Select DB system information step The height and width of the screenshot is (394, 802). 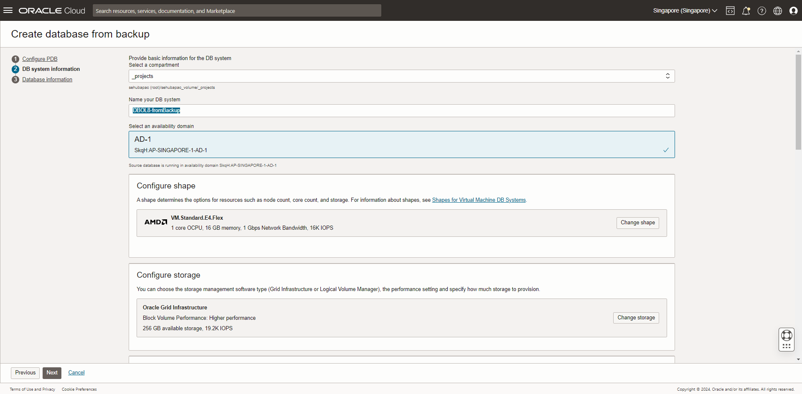coord(51,69)
